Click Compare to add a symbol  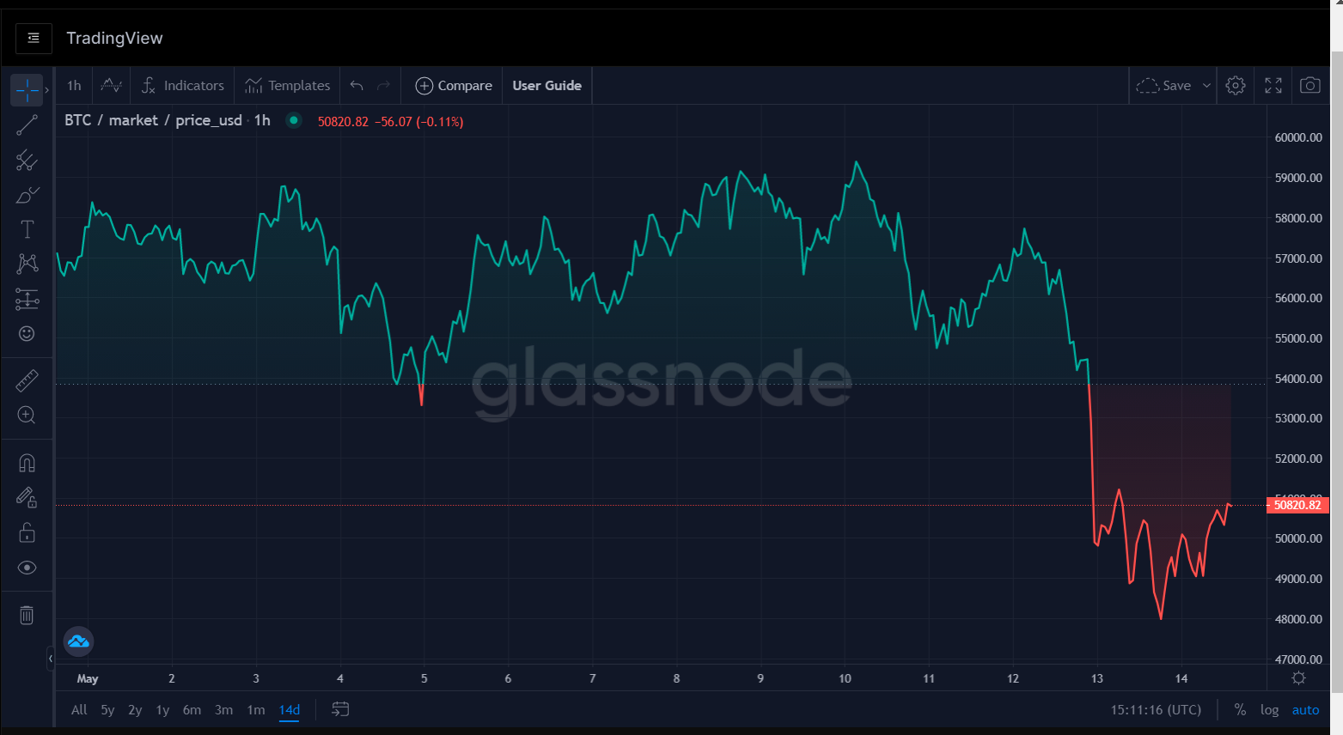454,86
